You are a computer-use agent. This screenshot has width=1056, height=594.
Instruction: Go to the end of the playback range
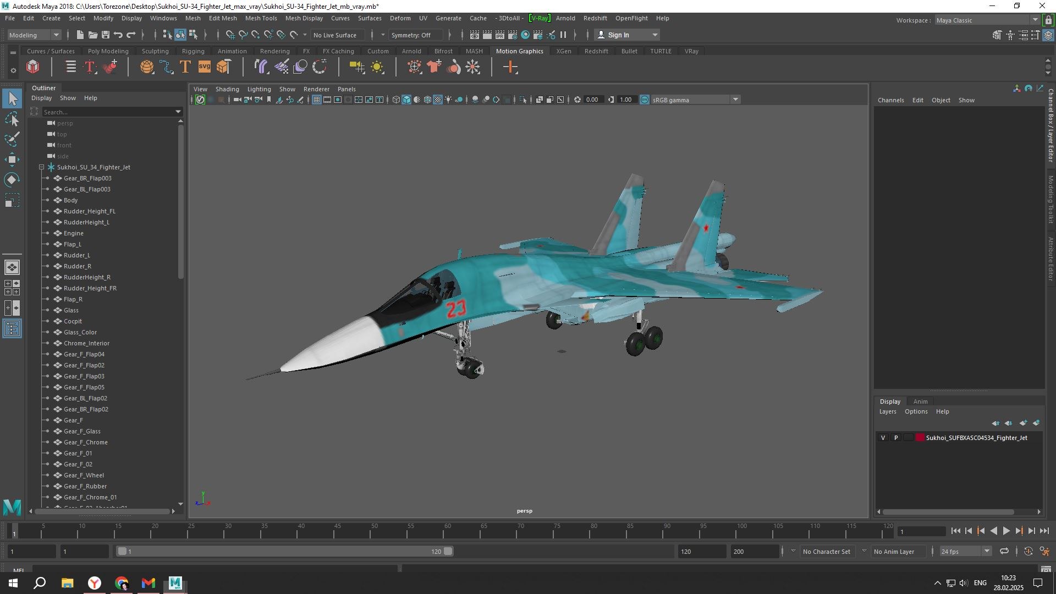[1044, 531]
